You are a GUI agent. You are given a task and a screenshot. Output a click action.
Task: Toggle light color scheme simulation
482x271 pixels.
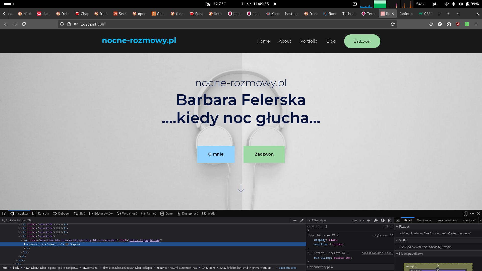point(376,220)
